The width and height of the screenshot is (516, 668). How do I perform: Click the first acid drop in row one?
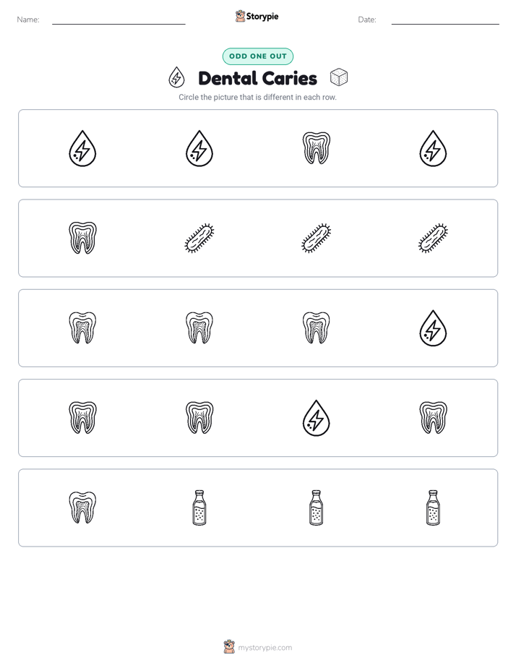point(82,148)
